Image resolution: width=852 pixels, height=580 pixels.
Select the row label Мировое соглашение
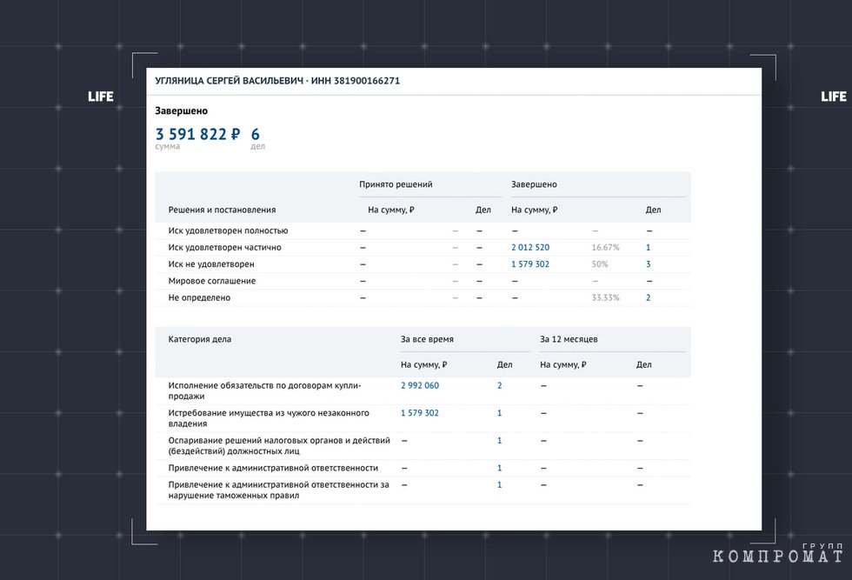pyautogui.click(x=212, y=281)
